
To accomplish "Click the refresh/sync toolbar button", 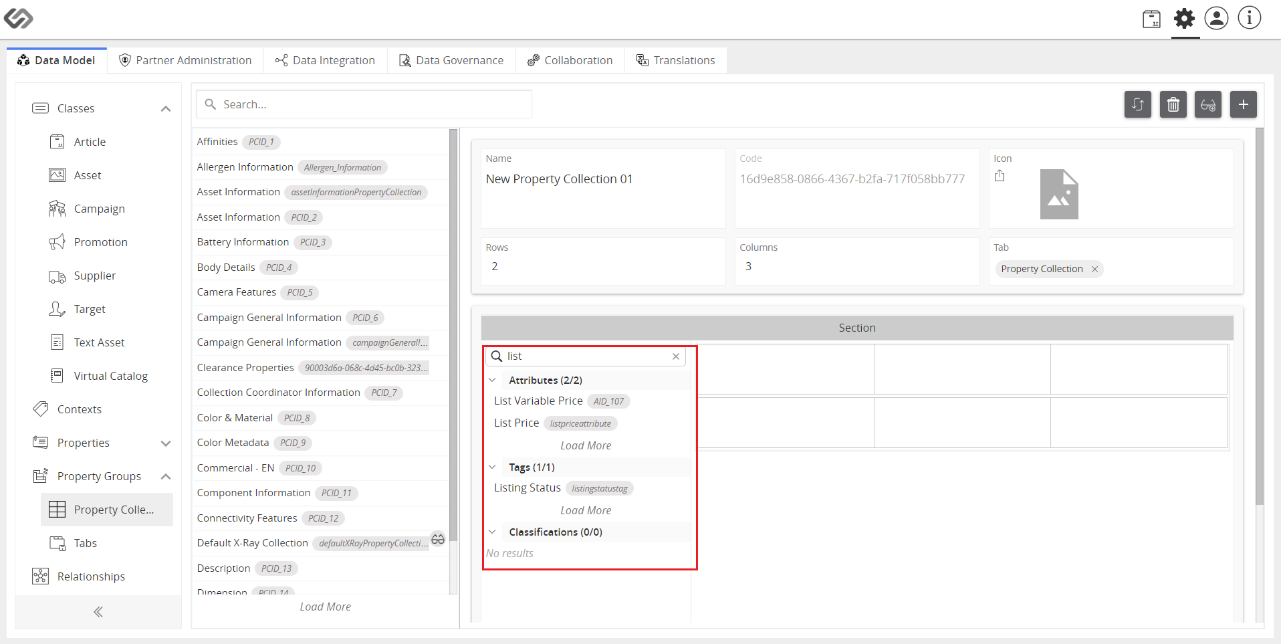I will click(x=1137, y=104).
